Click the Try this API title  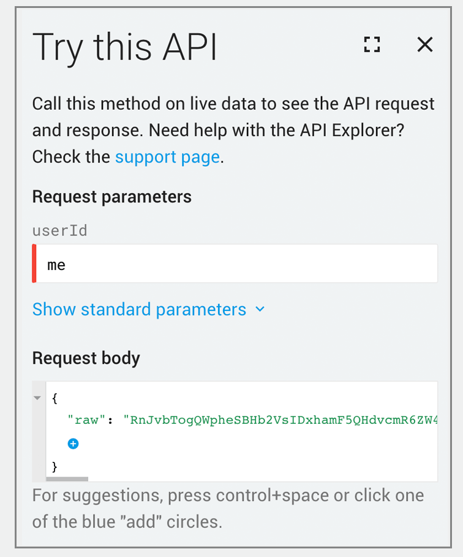coord(124,47)
